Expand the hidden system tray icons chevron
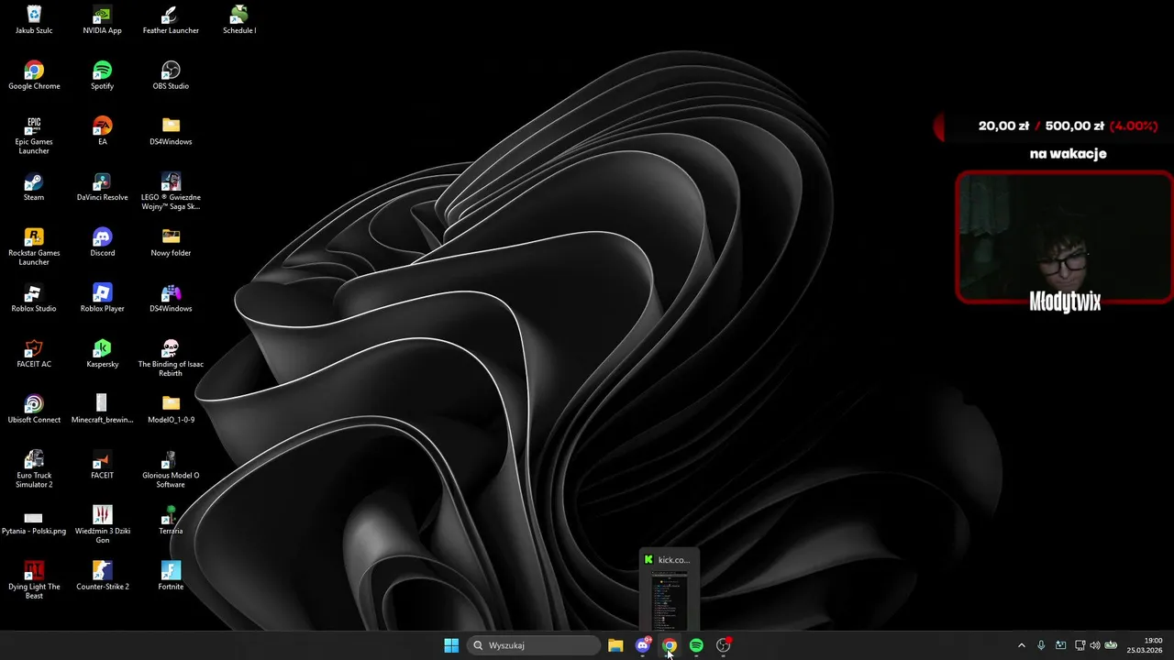The height and width of the screenshot is (660, 1174). pyautogui.click(x=1022, y=645)
